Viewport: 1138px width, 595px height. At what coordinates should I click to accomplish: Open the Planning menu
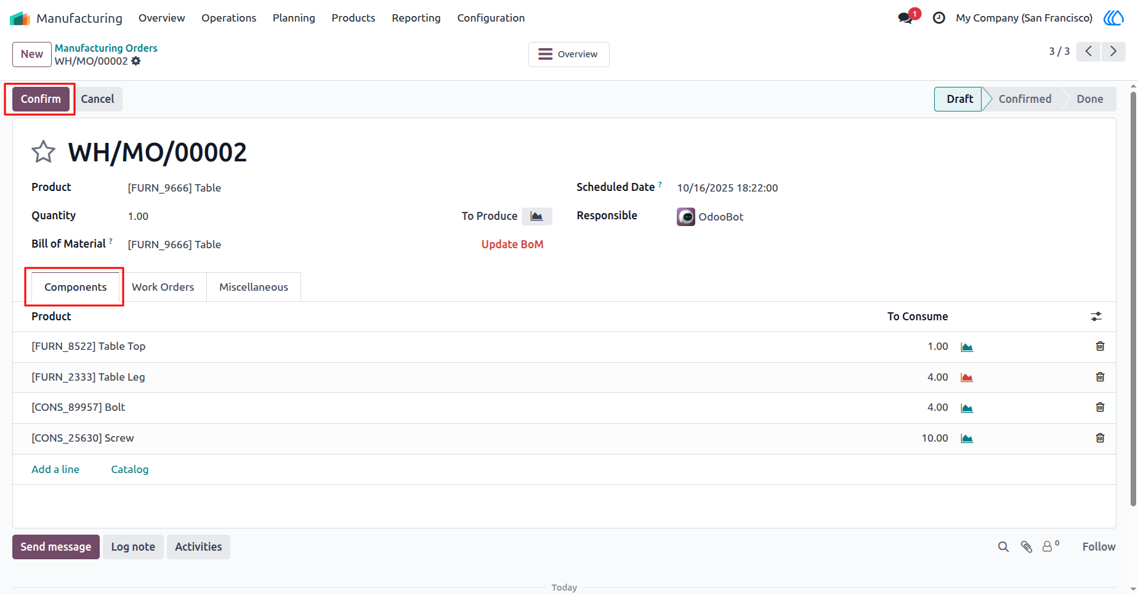(294, 18)
